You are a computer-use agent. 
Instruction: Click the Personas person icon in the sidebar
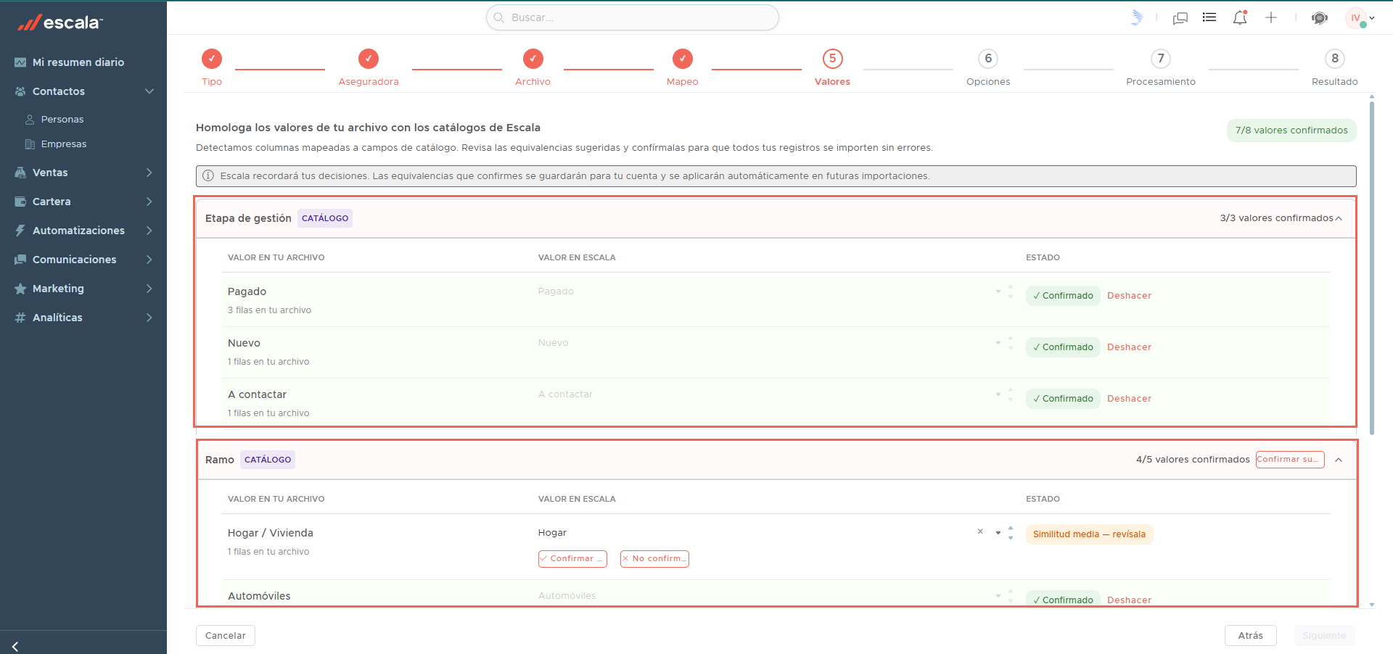click(x=30, y=120)
